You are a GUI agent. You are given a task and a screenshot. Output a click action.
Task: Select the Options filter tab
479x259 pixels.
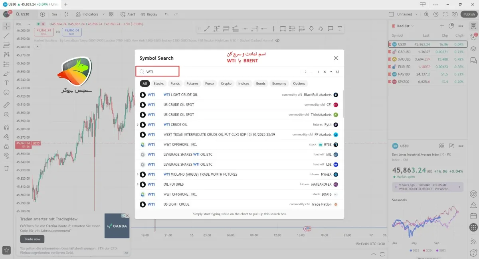point(299,84)
